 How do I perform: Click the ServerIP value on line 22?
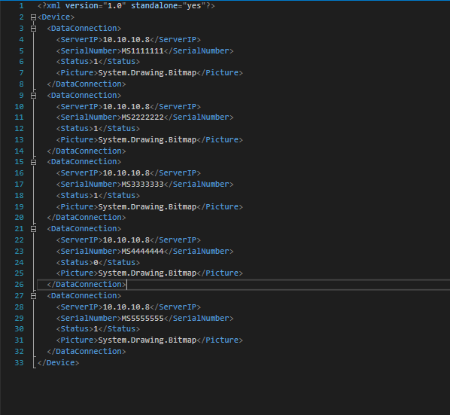[x=126, y=240]
